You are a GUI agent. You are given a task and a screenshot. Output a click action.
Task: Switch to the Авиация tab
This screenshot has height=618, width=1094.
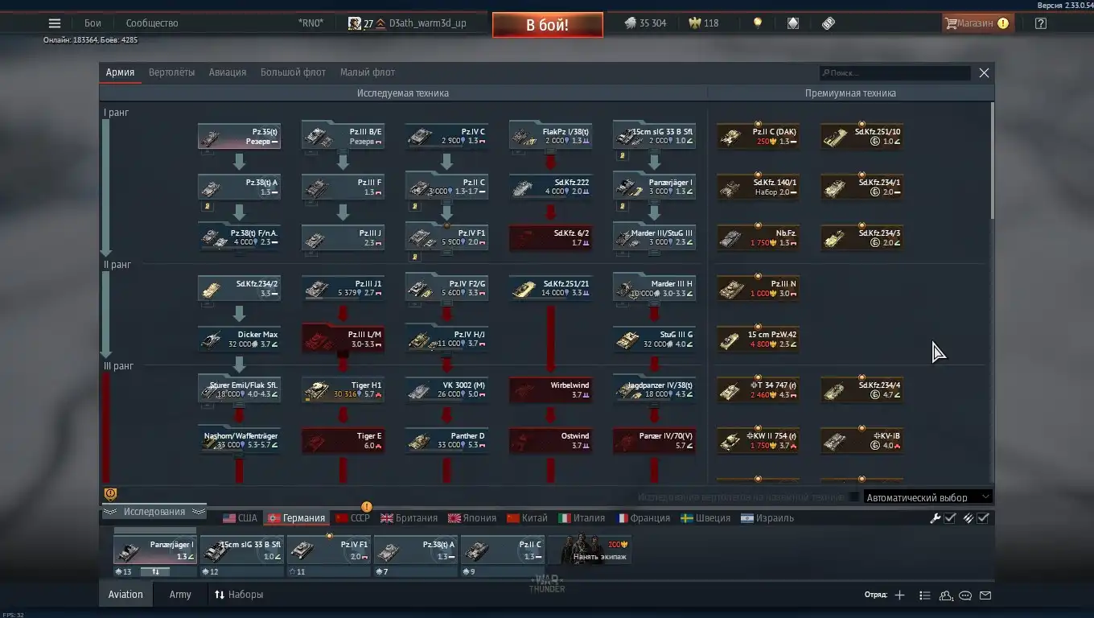(228, 72)
